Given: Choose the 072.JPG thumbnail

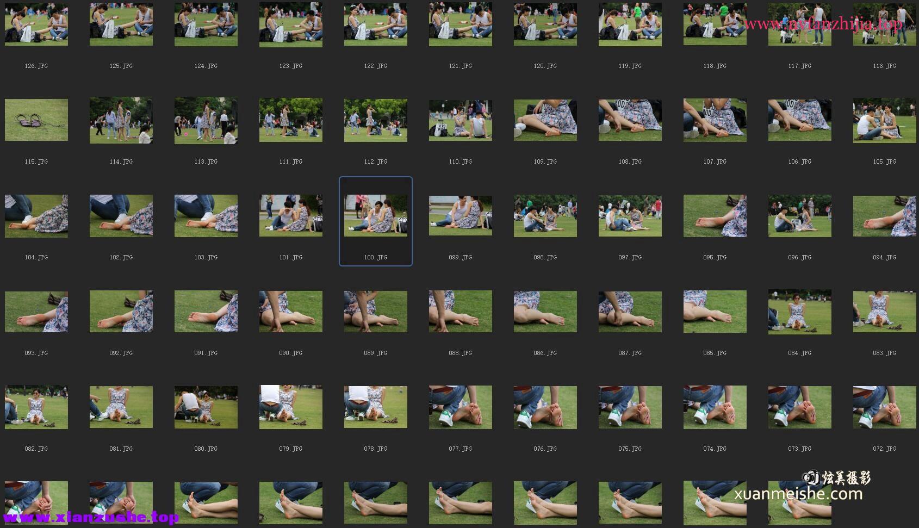Looking at the screenshot, I should pos(885,407).
